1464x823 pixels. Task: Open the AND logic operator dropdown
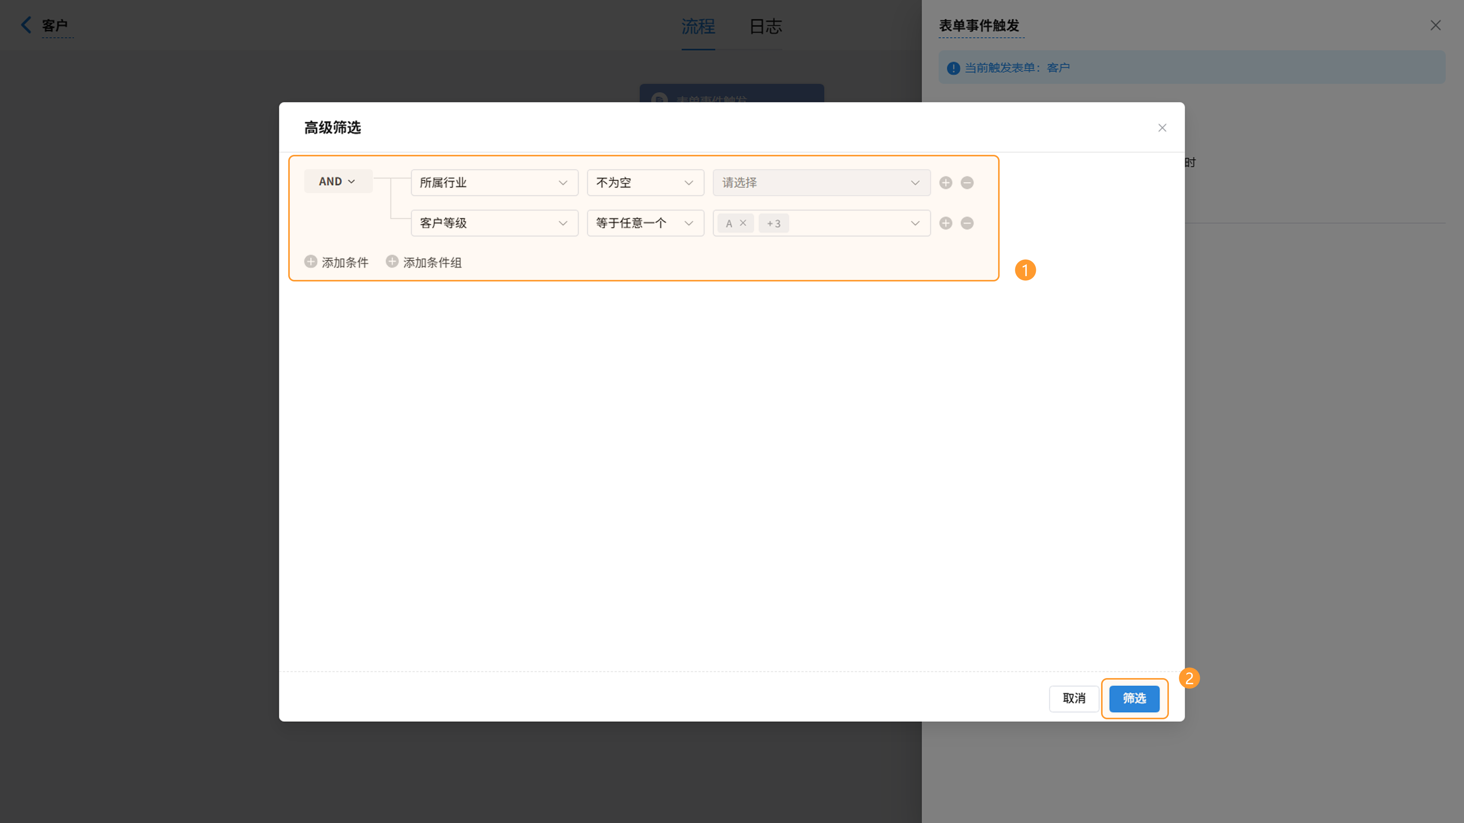tap(338, 181)
